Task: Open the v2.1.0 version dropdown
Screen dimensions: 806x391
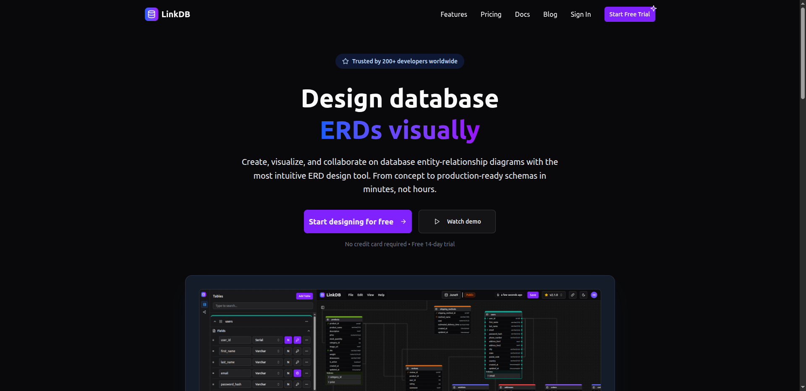Action: point(554,295)
